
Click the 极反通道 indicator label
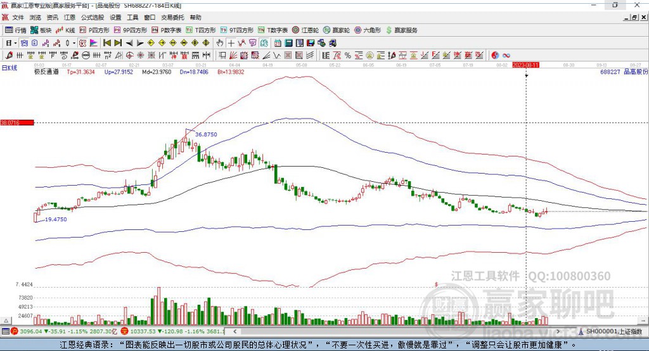pyautogui.click(x=46, y=72)
